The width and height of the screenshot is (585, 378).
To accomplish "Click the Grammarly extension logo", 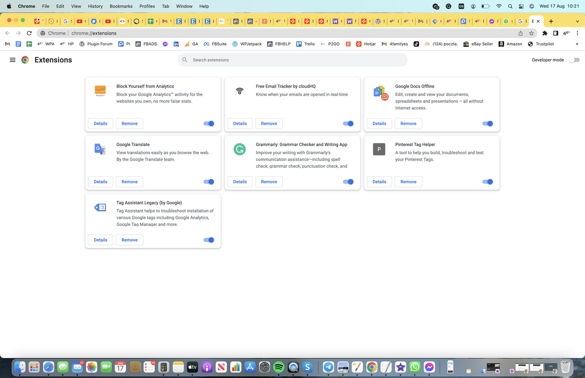I will tap(240, 150).
